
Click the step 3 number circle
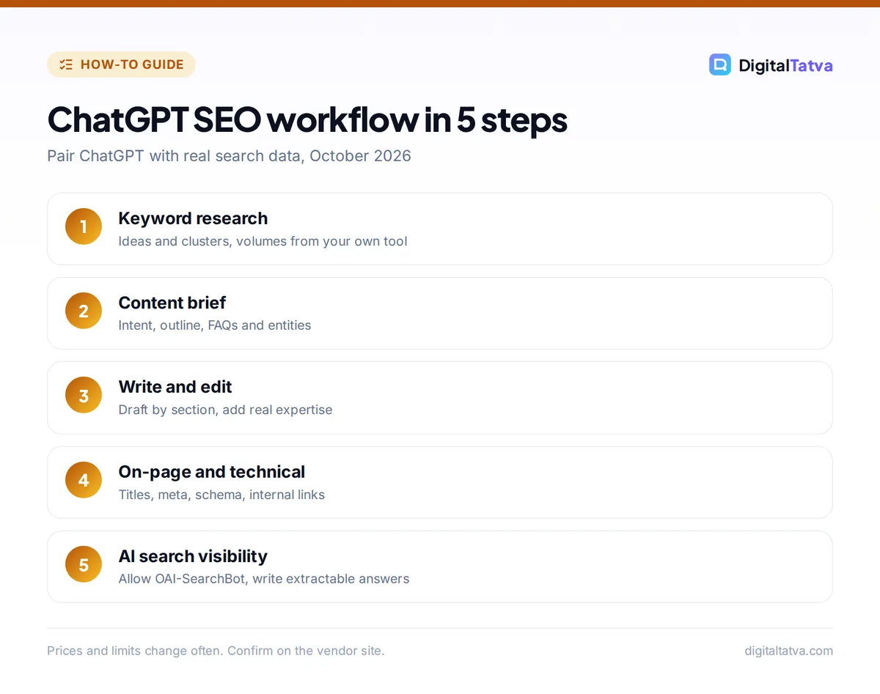tap(84, 396)
